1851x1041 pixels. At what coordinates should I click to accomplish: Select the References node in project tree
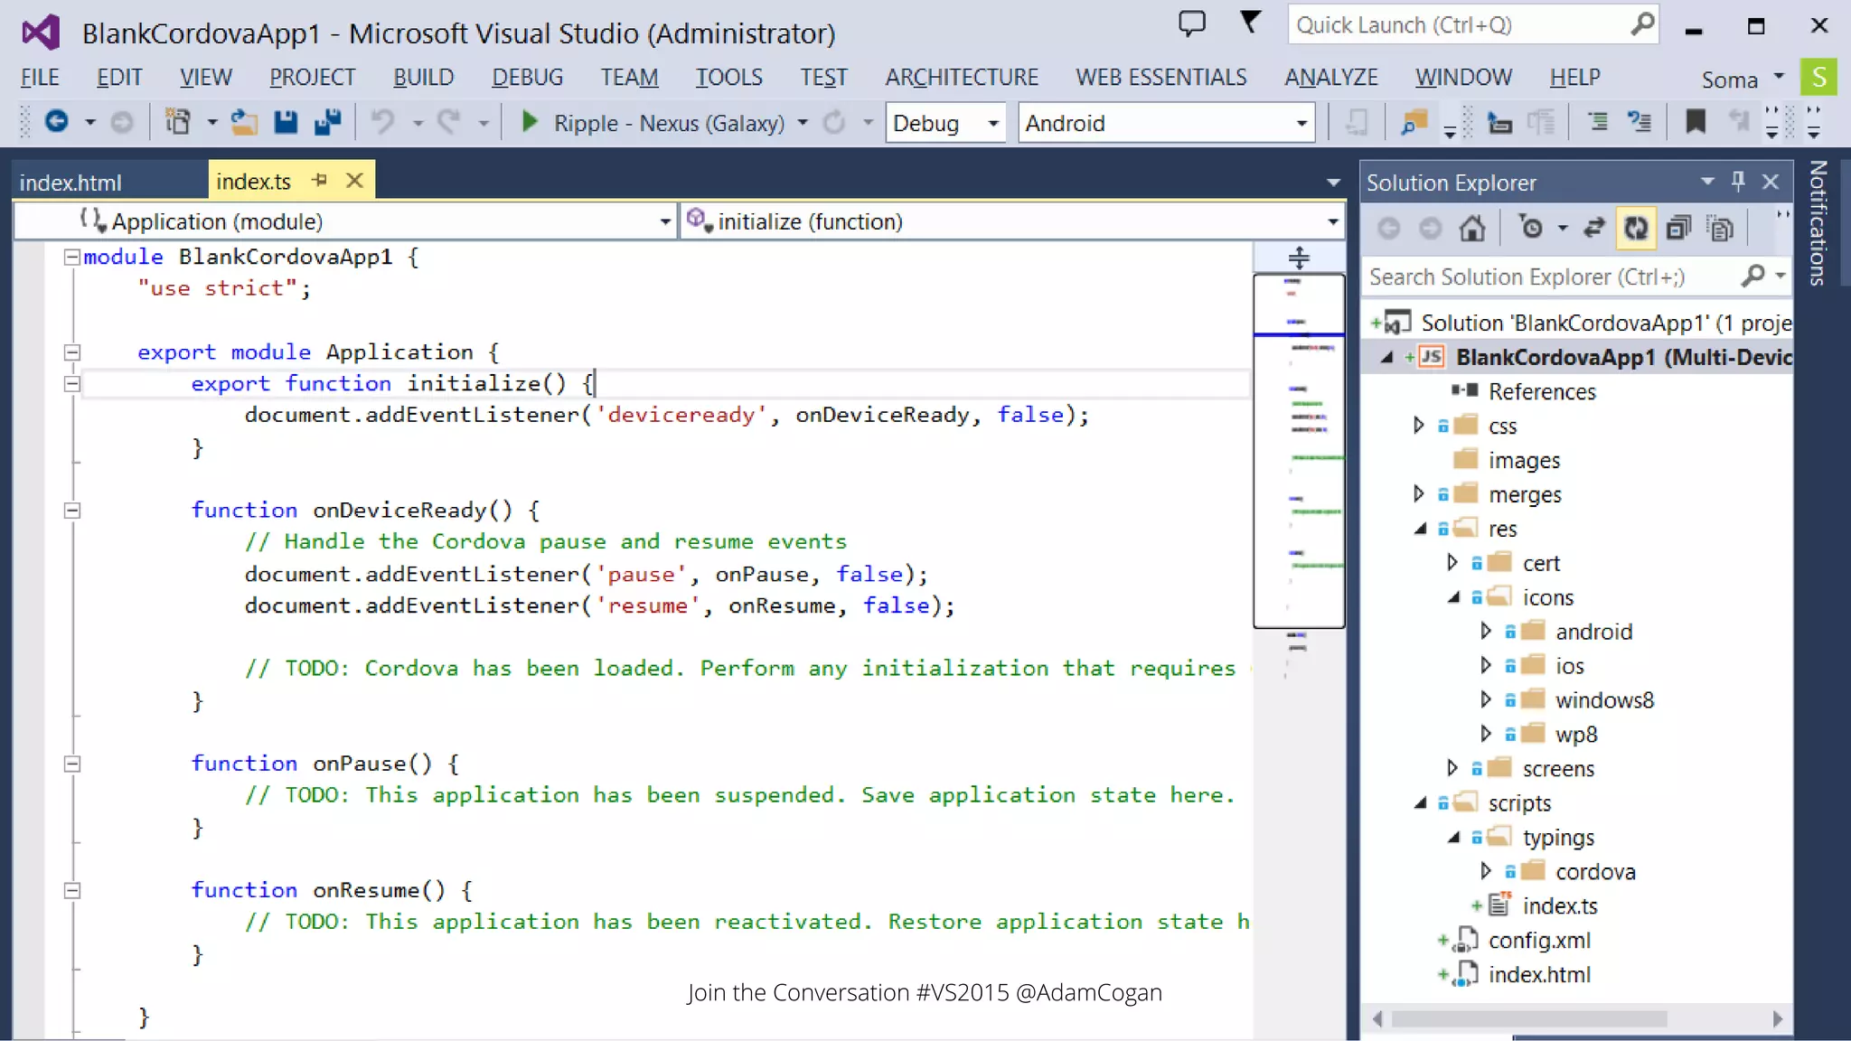[1542, 392]
